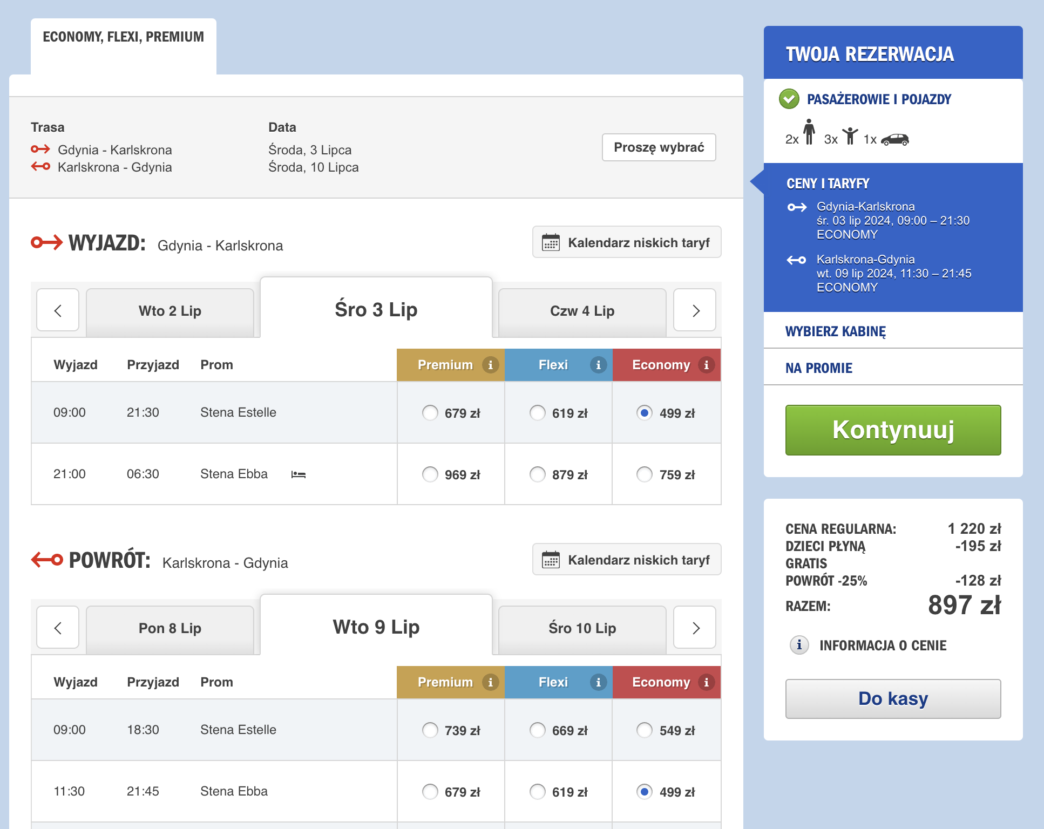1044x829 pixels.
Task: Go to next return dates
Action: click(x=695, y=628)
